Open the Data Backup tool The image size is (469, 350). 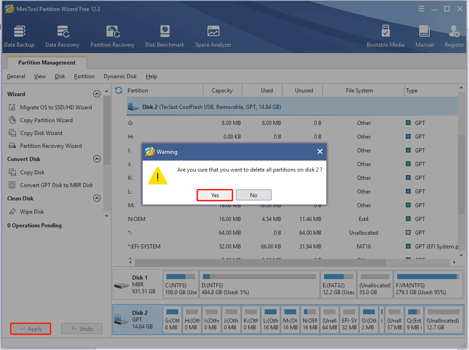click(19, 36)
